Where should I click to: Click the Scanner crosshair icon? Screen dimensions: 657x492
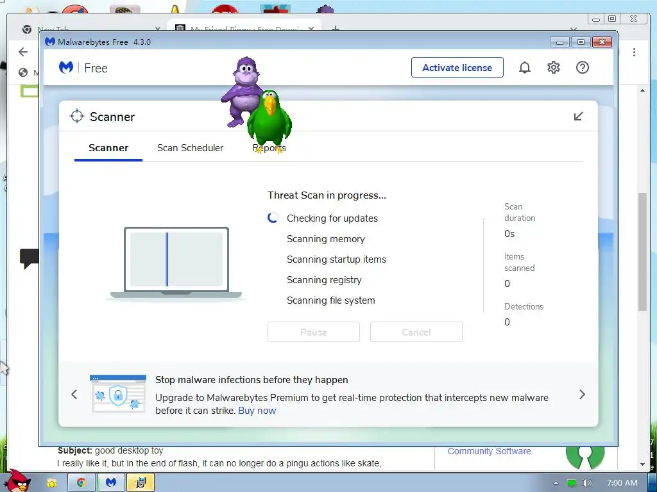pos(77,117)
